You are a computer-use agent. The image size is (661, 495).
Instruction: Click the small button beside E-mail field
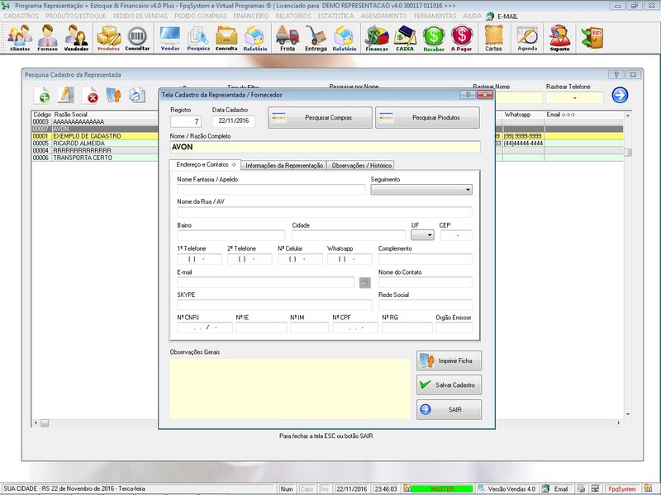coord(364,283)
